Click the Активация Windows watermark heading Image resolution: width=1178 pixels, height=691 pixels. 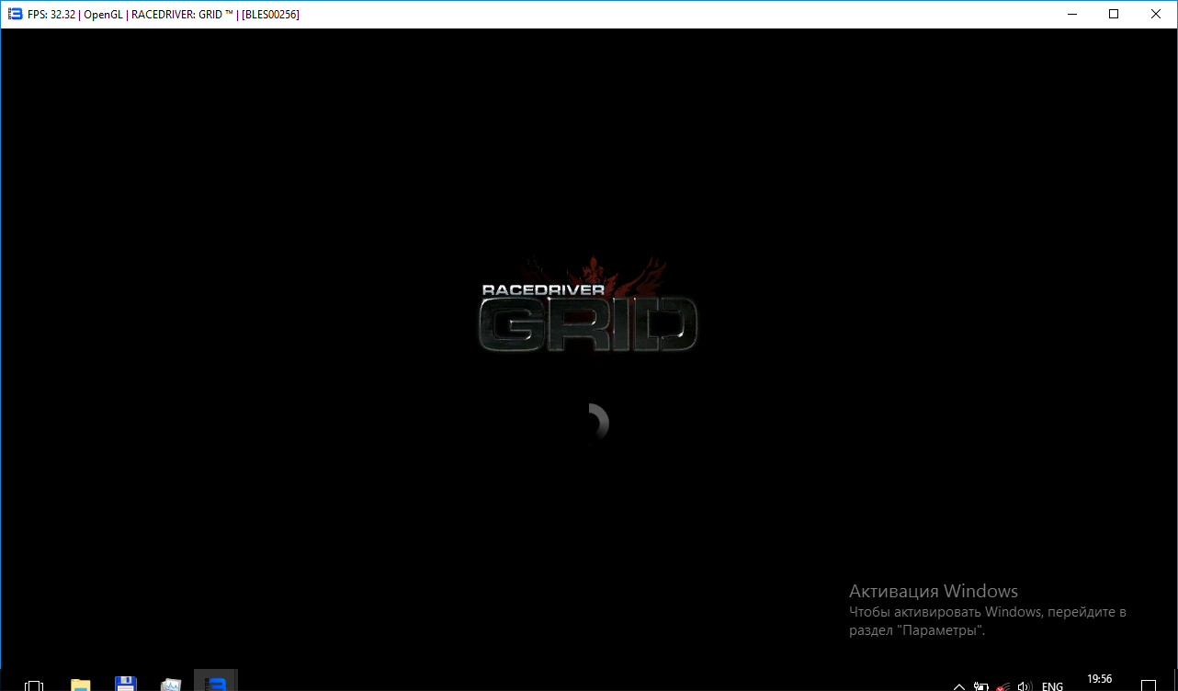click(933, 591)
